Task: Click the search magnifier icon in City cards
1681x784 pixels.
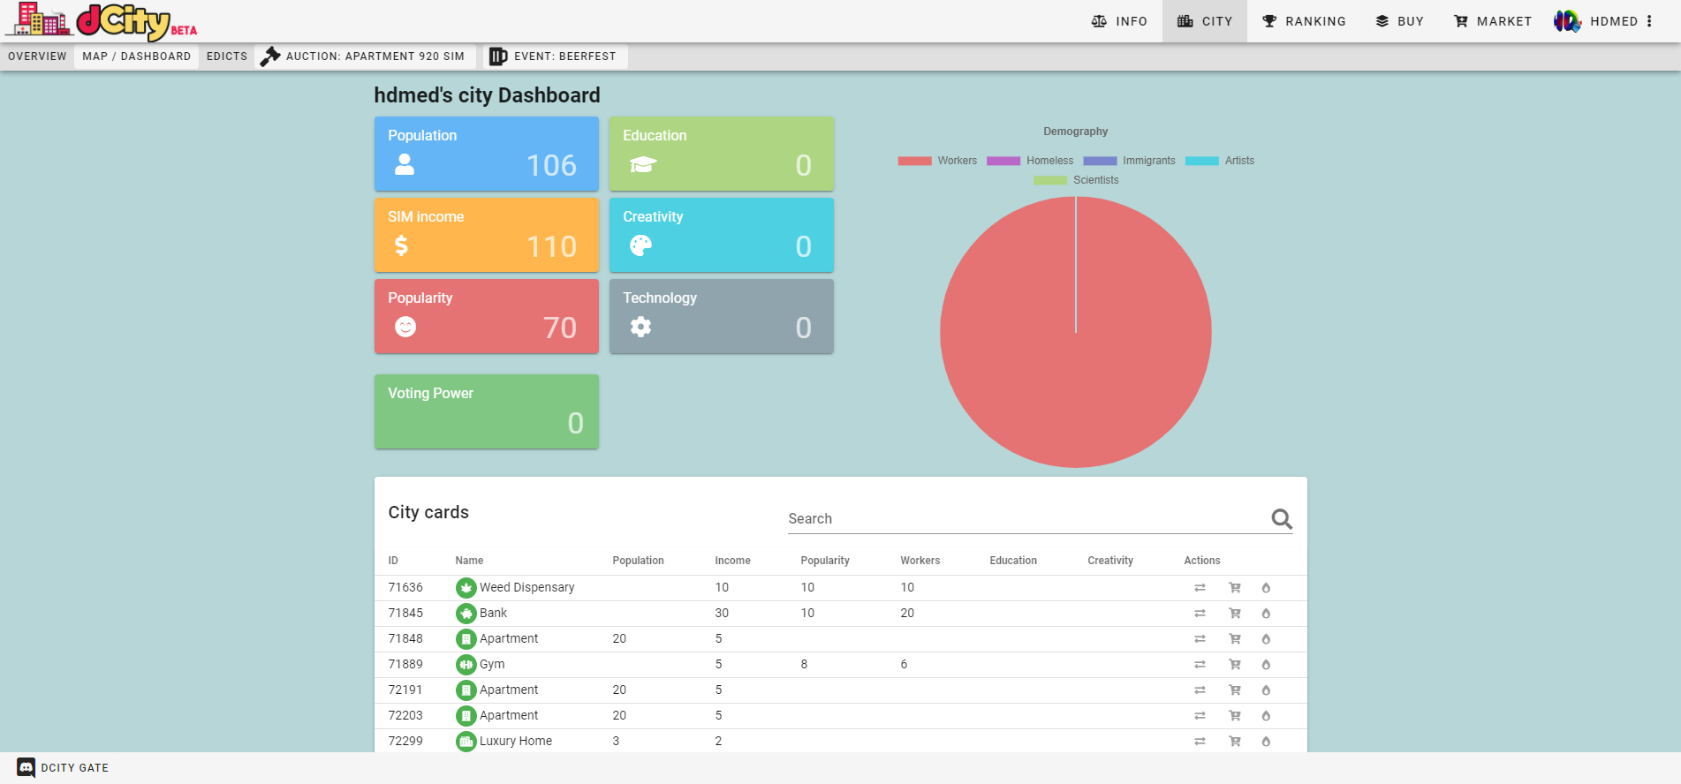Action: (x=1281, y=519)
